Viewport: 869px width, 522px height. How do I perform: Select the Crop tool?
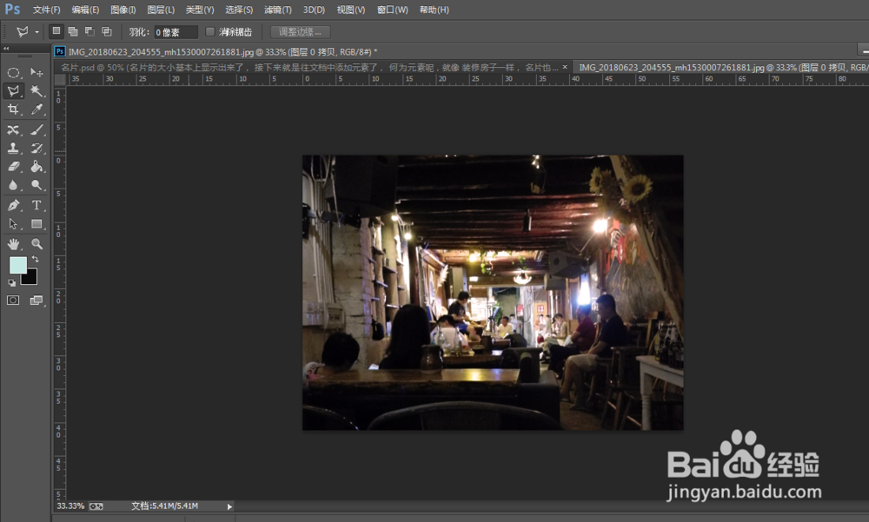pyautogui.click(x=13, y=109)
